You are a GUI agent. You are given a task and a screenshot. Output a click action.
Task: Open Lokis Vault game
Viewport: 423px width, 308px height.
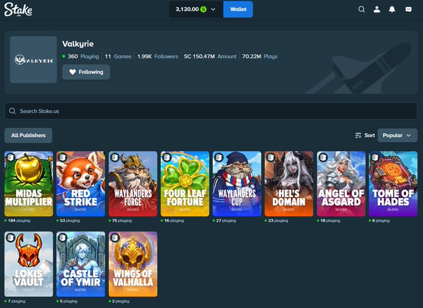(x=29, y=264)
